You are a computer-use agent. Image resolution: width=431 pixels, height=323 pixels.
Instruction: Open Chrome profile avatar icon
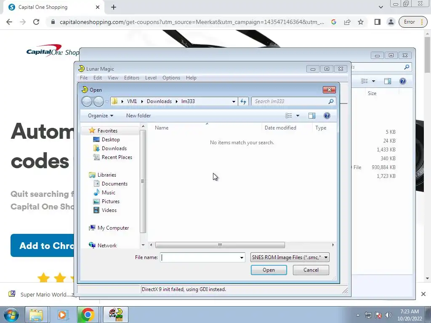pos(391,22)
